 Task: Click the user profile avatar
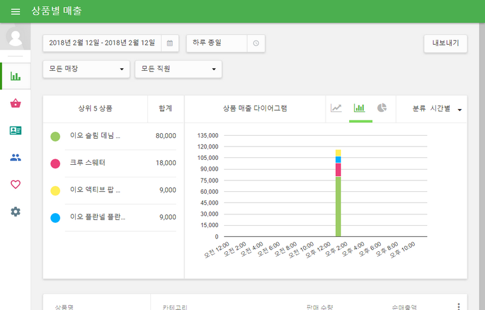click(16, 38)
